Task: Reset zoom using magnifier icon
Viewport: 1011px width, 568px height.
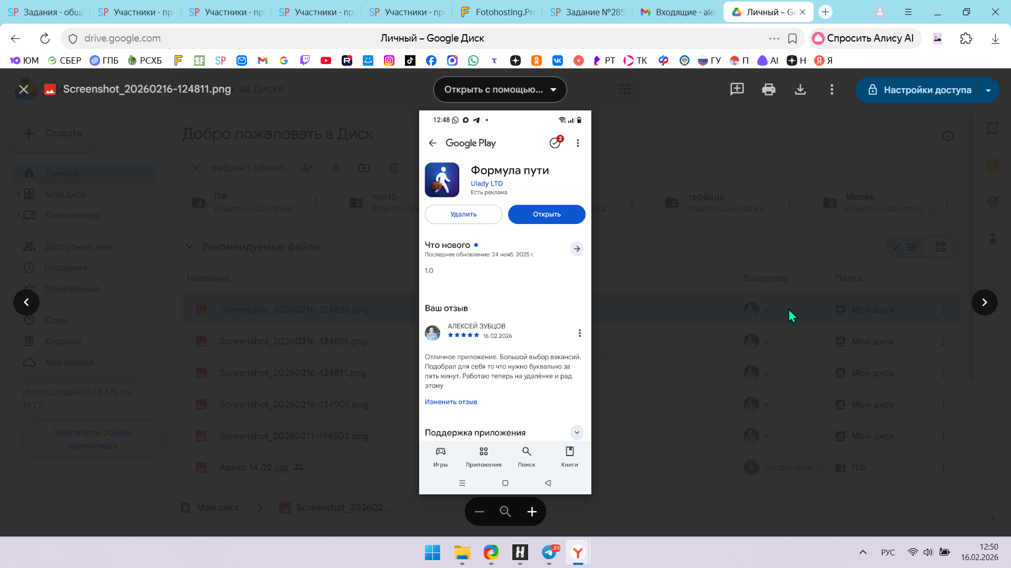Action: click(506, 512)
